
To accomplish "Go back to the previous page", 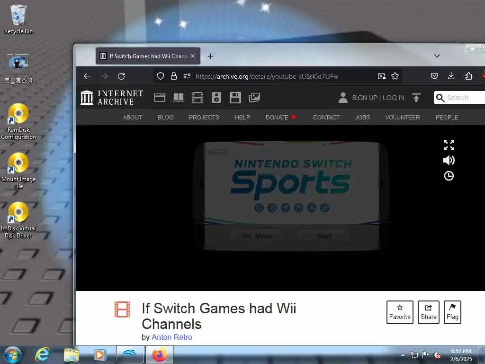I will pos(87,76).
